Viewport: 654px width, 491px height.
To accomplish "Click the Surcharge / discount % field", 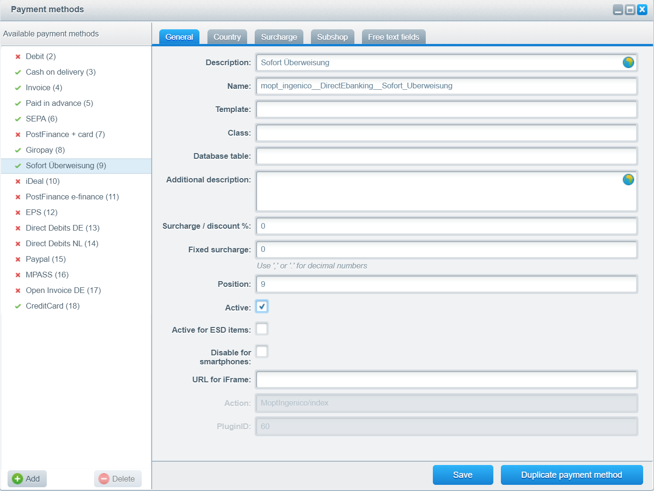I will pyautogui.click(x=447, y=226).
